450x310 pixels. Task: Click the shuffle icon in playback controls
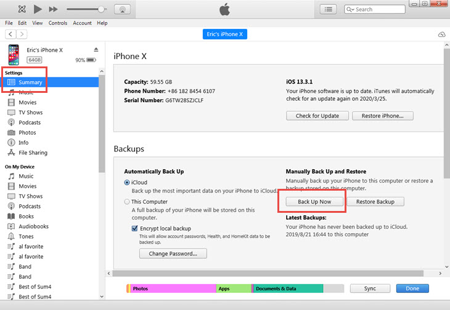(22, 9)
